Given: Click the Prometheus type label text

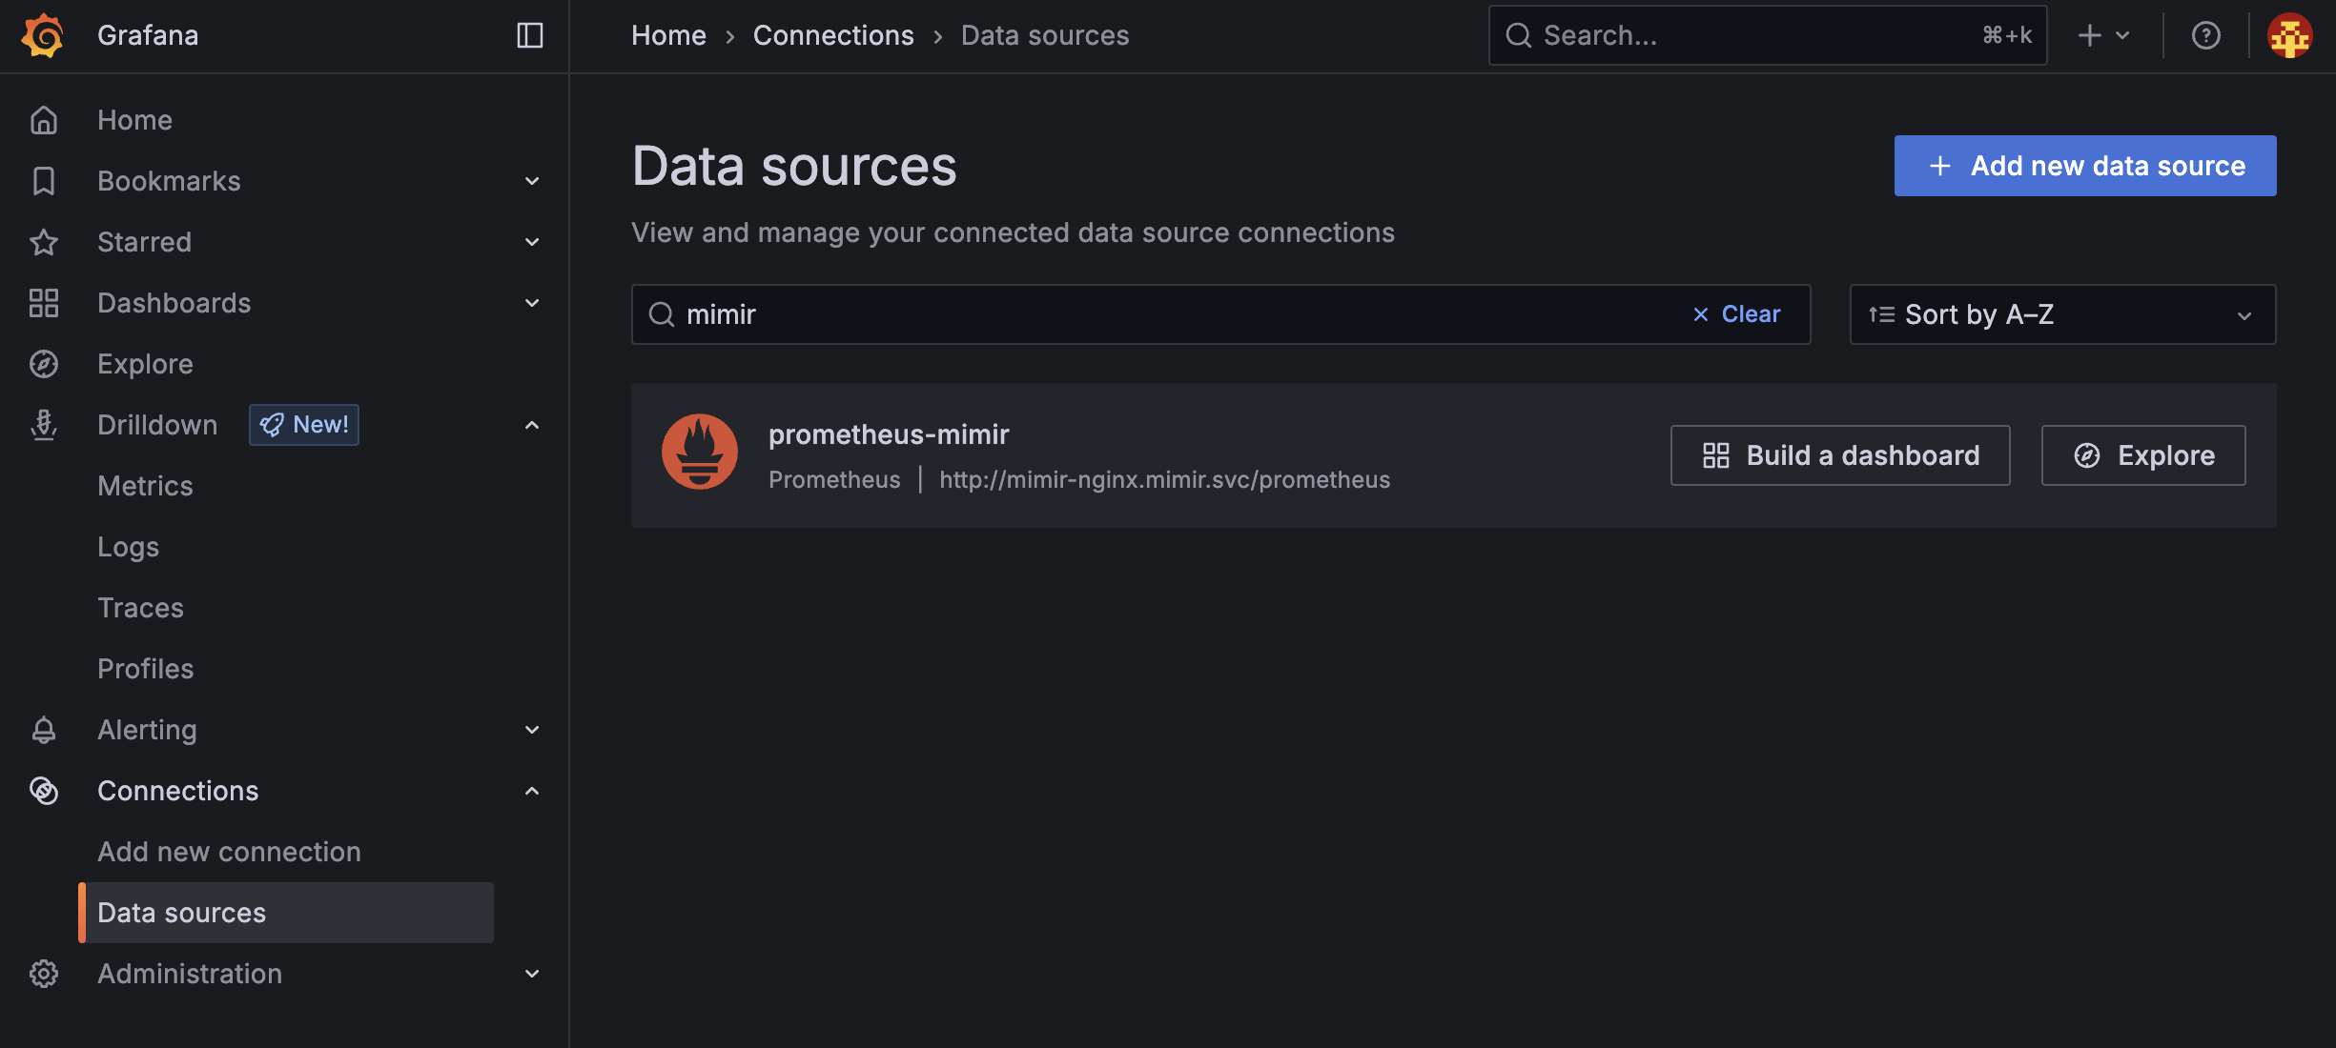Looking at the screenshot, I should point(834,479).
